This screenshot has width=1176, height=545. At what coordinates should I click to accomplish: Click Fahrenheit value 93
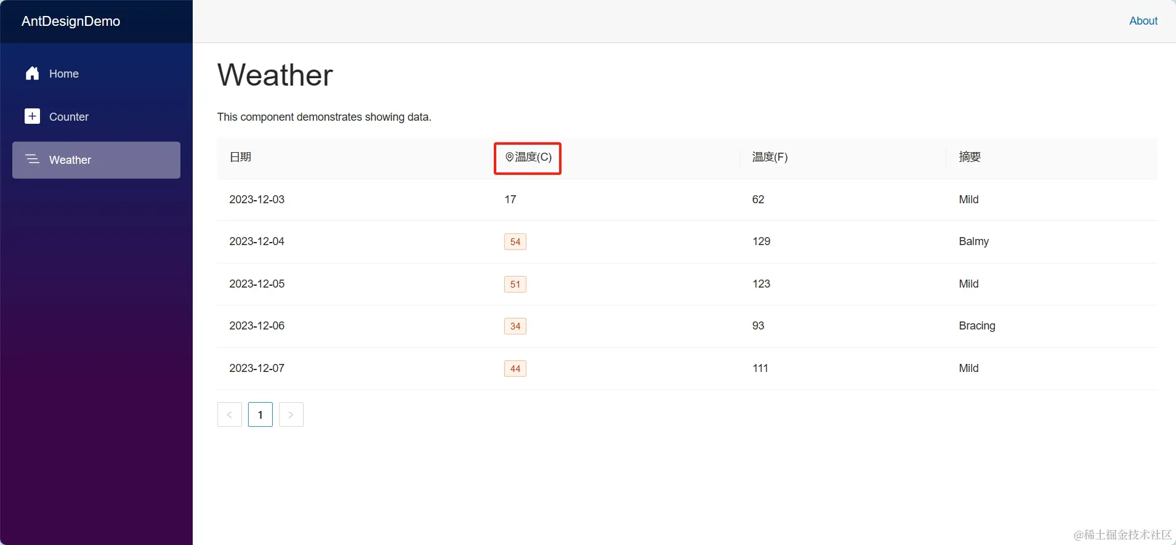(x=758, y=326)
